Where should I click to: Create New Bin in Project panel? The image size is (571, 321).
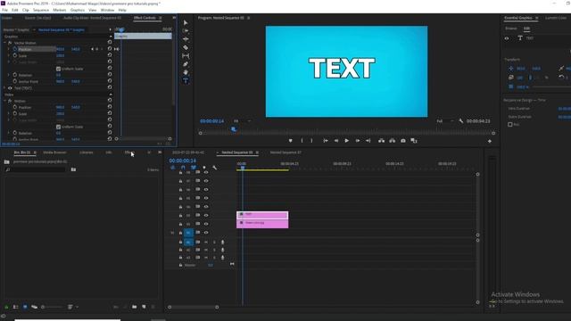click(x=135, y=307)
